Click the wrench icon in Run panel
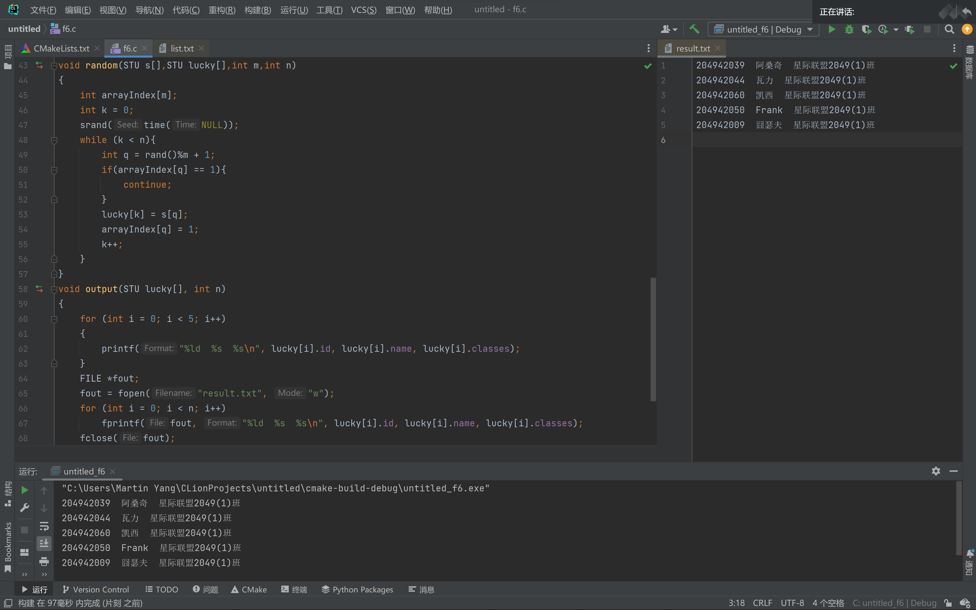The image size is (976, 610). [25, 508]
